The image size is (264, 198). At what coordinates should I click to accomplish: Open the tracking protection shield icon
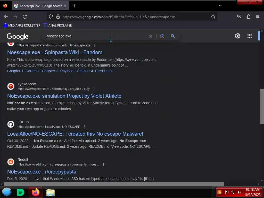click(51, 16)
